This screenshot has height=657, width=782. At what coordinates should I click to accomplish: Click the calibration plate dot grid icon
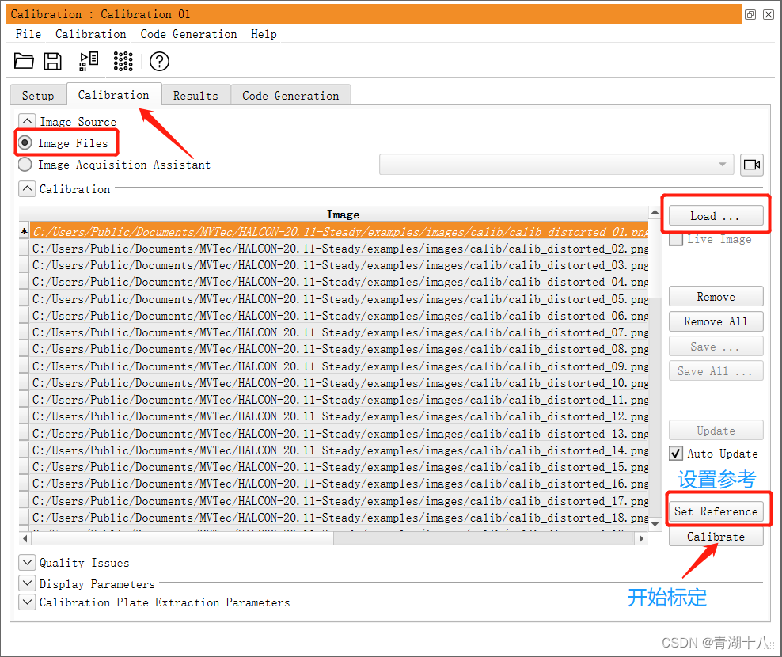coord(123,62)
